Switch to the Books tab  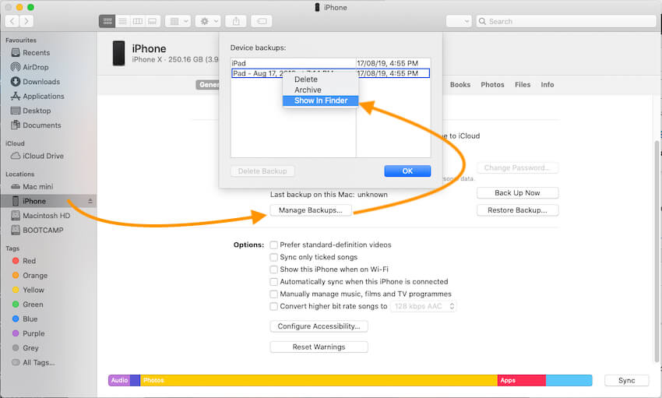click(460, 85)
